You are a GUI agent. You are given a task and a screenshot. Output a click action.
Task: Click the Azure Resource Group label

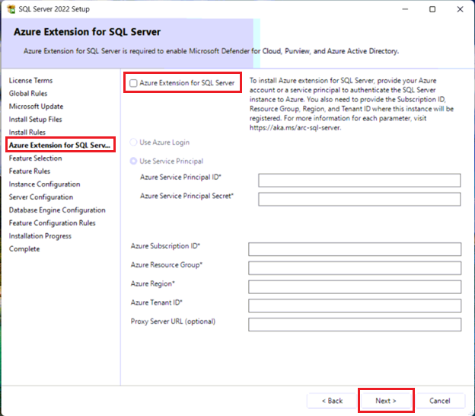[167, 264]
